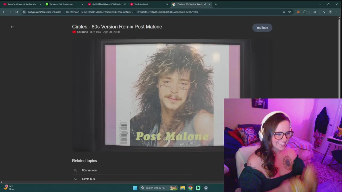
Task: Open the YouTube button at top right
Action: point(262,28)
